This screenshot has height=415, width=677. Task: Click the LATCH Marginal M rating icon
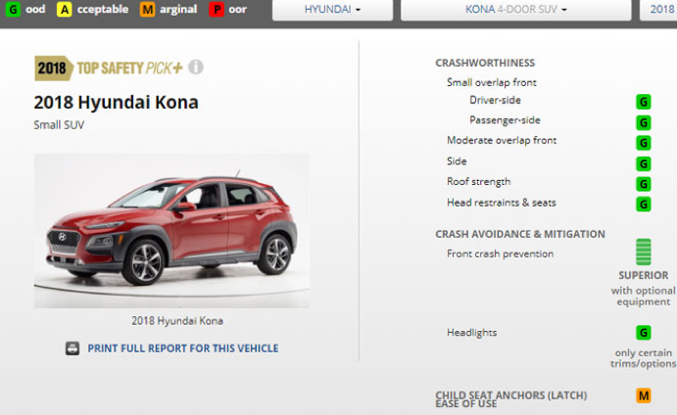[x=644, y=395]
